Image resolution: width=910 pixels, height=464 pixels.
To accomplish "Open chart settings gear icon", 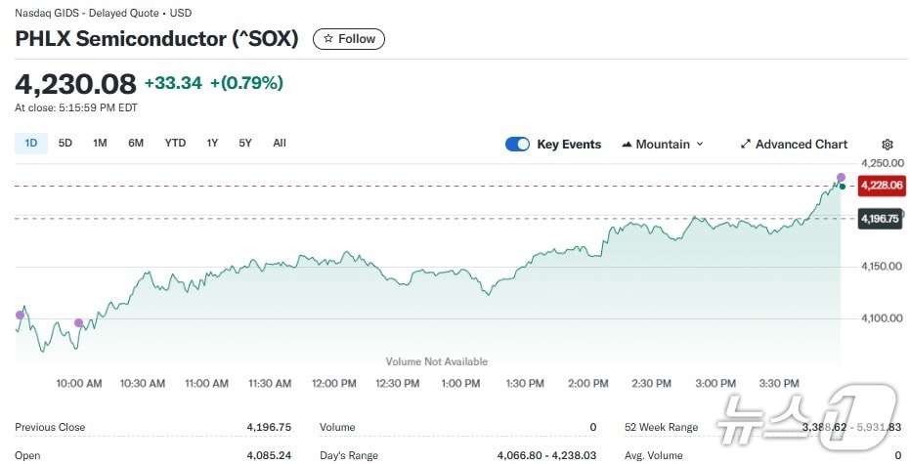I will point(888,145).
